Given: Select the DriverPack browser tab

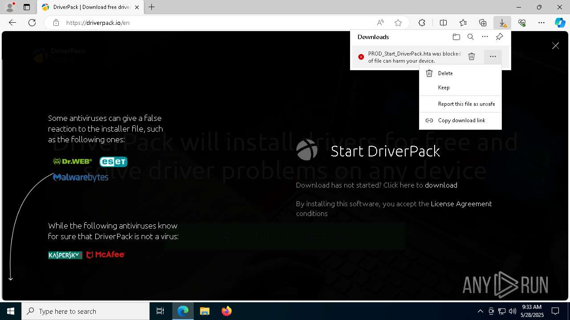Looking at the screenshot, I should pos(90,7).
